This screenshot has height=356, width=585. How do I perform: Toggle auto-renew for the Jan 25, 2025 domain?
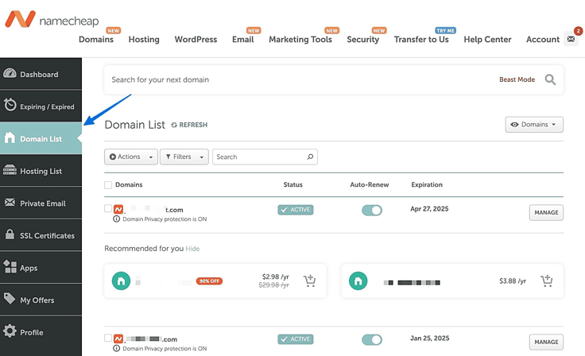[372, 339]
